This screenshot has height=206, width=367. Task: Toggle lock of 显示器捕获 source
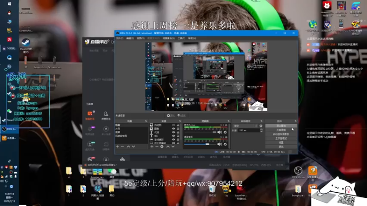pyautogui.click(x=178, y=143)
